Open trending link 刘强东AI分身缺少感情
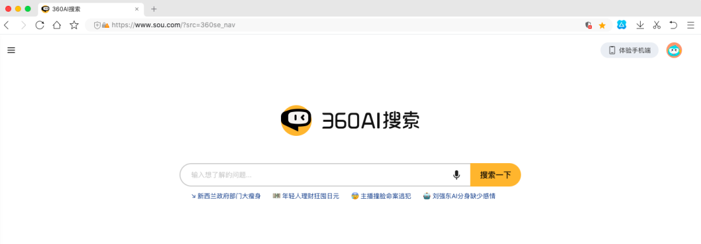This screenshot has width=701, height=244. [459, 196]
